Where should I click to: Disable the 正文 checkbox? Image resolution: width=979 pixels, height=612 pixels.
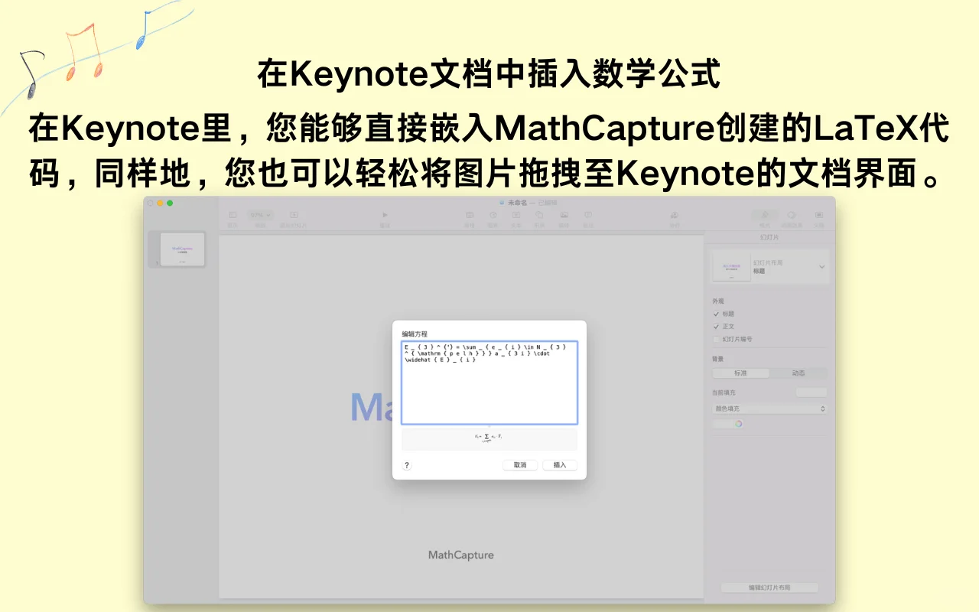[x=715, y=326]
